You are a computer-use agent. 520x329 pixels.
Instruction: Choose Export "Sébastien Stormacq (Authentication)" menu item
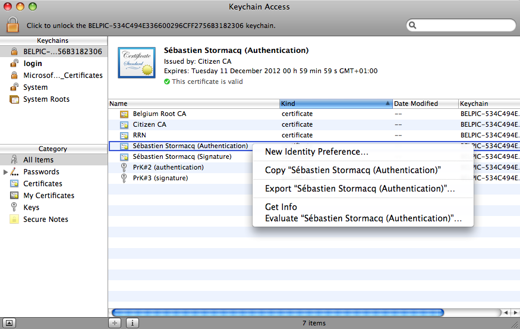363,189
